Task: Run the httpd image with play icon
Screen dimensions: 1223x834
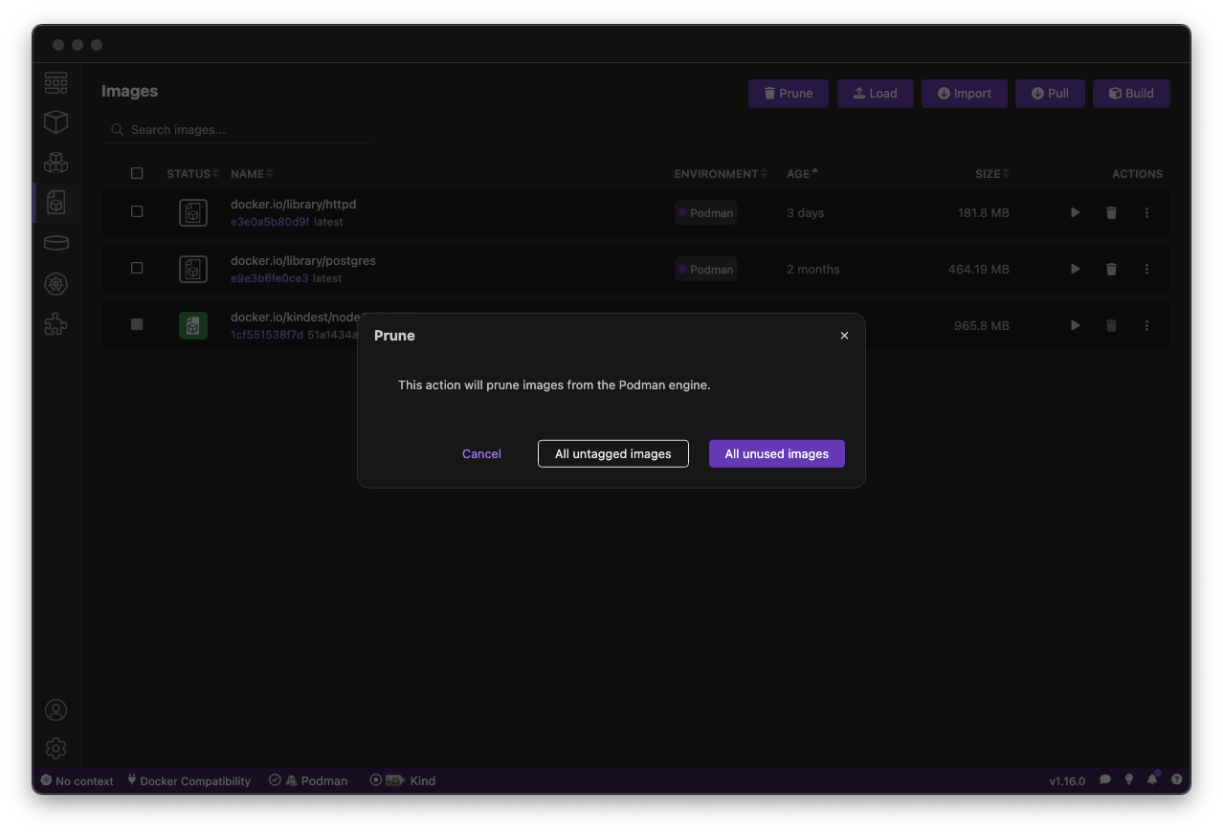Action: point(1075,213)
